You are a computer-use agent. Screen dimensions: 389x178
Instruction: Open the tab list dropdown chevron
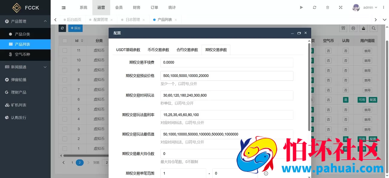point(385,20)
